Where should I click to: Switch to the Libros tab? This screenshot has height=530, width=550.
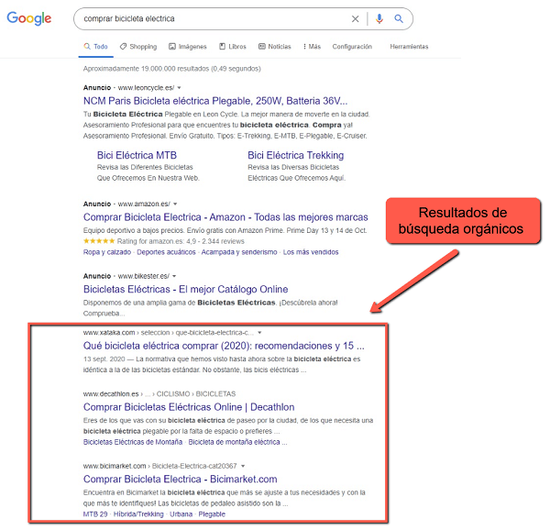pos(233,47)
